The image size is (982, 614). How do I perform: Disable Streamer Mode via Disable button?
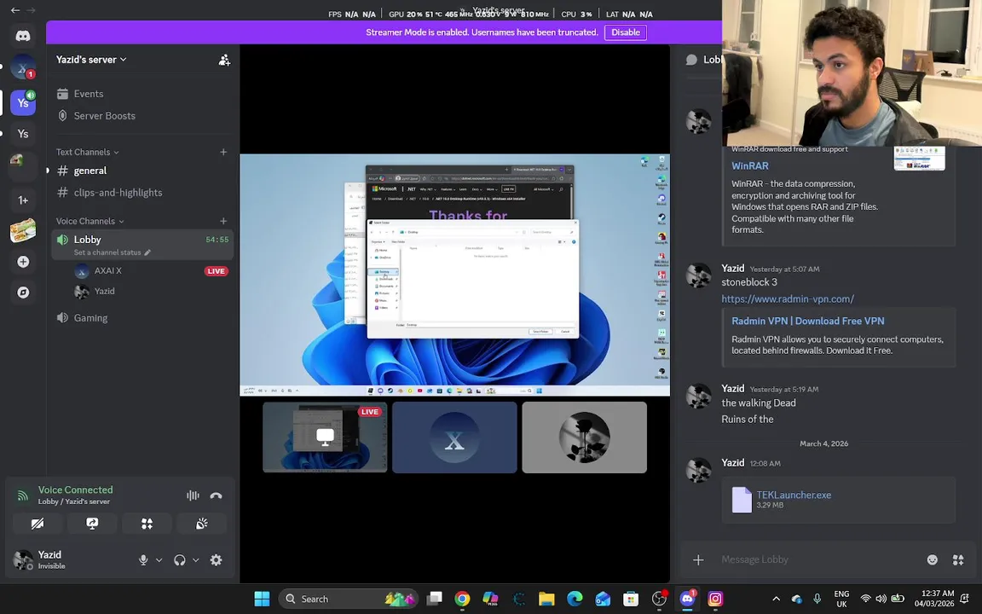pos(625,32)
